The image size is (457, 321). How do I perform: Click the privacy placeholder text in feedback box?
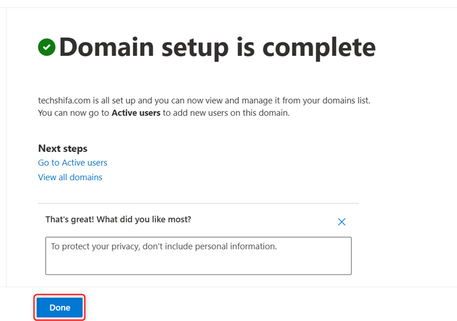163,247
